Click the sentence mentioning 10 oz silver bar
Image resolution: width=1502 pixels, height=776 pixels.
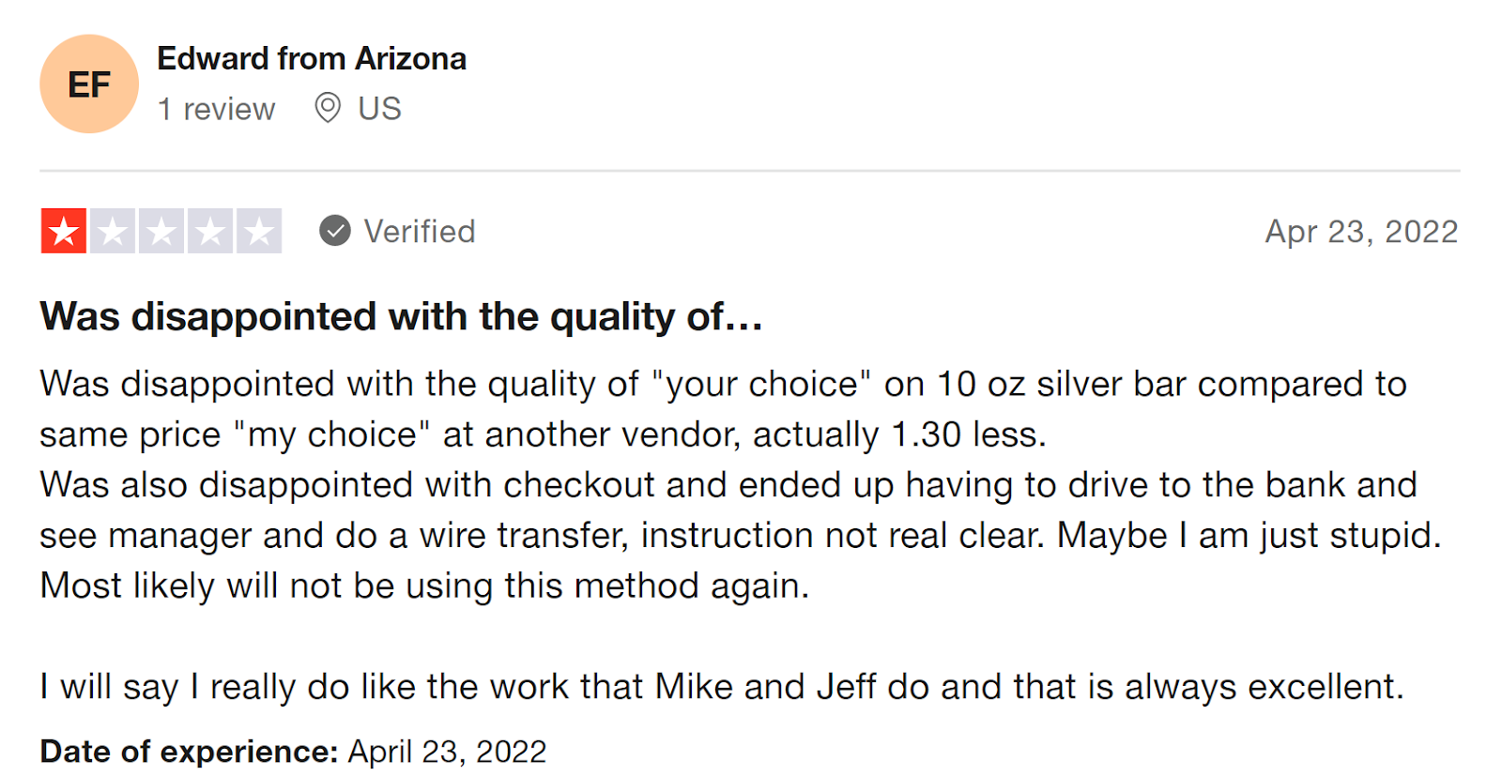point(723,409)
